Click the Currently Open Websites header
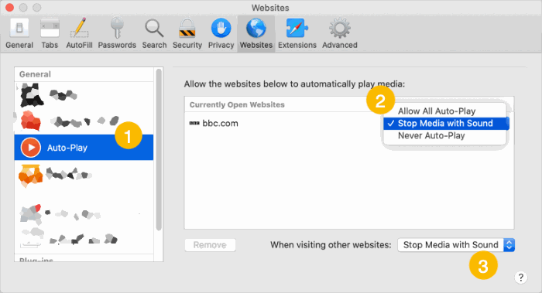This screenshot has width=542, height=293. tap(237, 104)
